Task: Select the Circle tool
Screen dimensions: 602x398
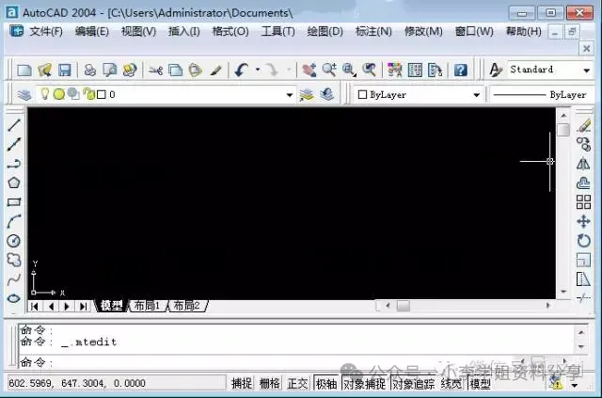Action: [14, 241]
